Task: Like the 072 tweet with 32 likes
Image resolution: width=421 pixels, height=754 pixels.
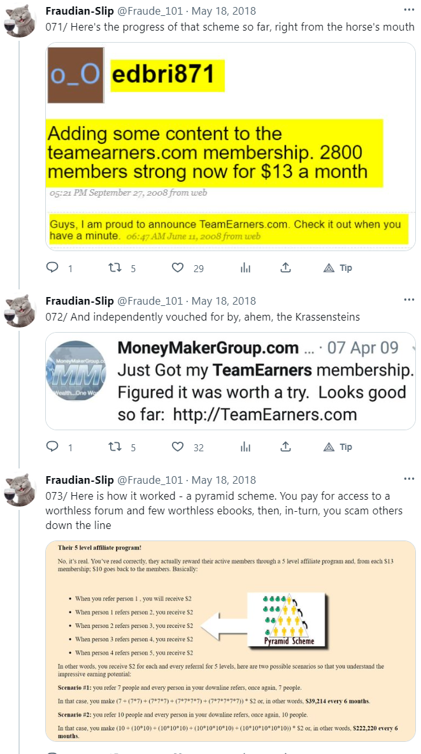Action: 178,447
